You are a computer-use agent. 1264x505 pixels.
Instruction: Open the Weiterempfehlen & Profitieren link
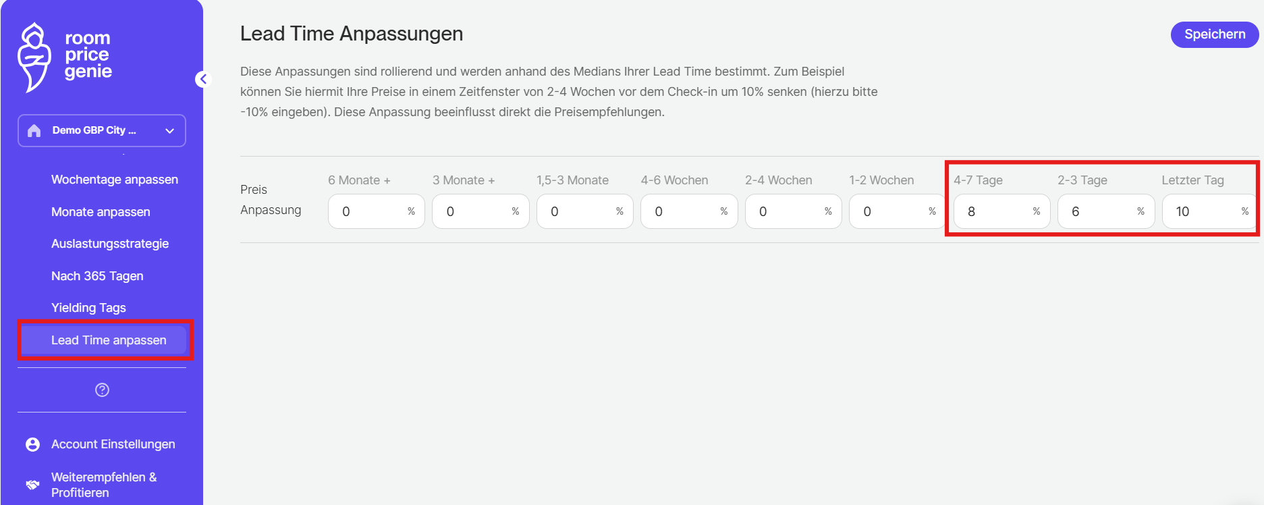click(x=104, y=485)
